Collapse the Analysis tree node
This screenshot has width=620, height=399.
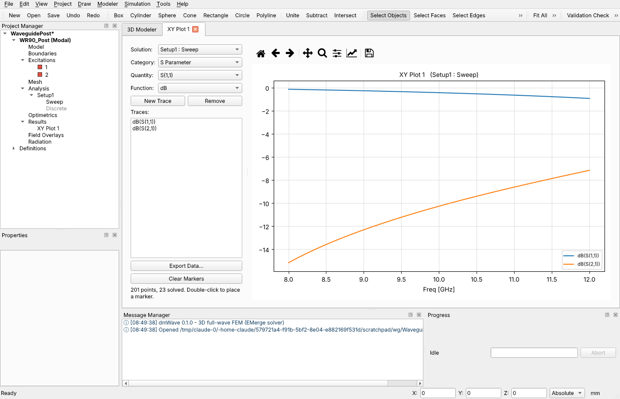pos(23,89)
